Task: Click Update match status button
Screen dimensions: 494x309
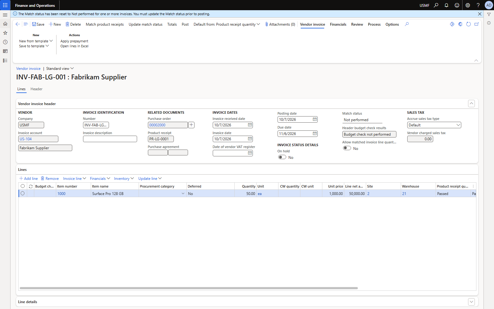Action: [x=145, y=24]
